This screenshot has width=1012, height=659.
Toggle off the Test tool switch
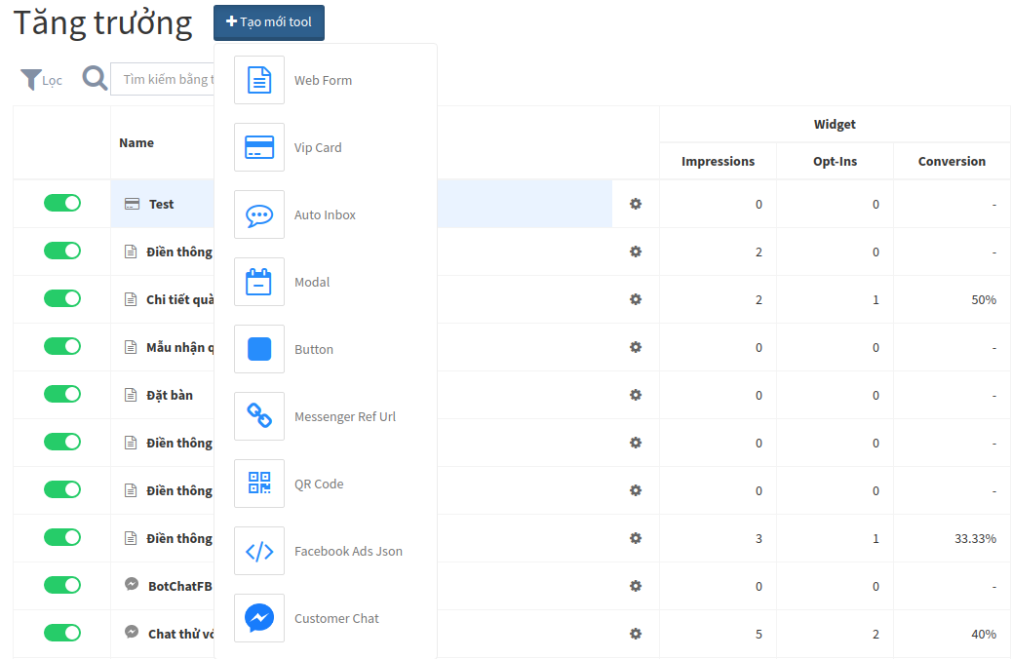62,203
